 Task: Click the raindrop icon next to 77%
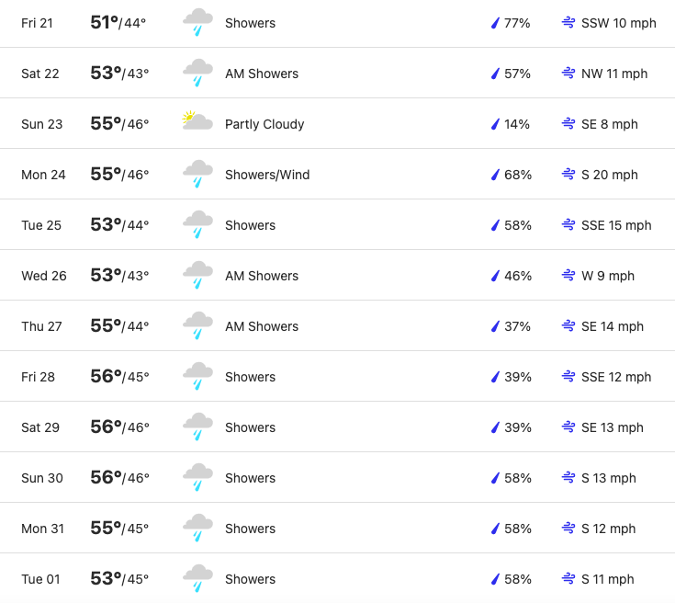coord(496,23)
